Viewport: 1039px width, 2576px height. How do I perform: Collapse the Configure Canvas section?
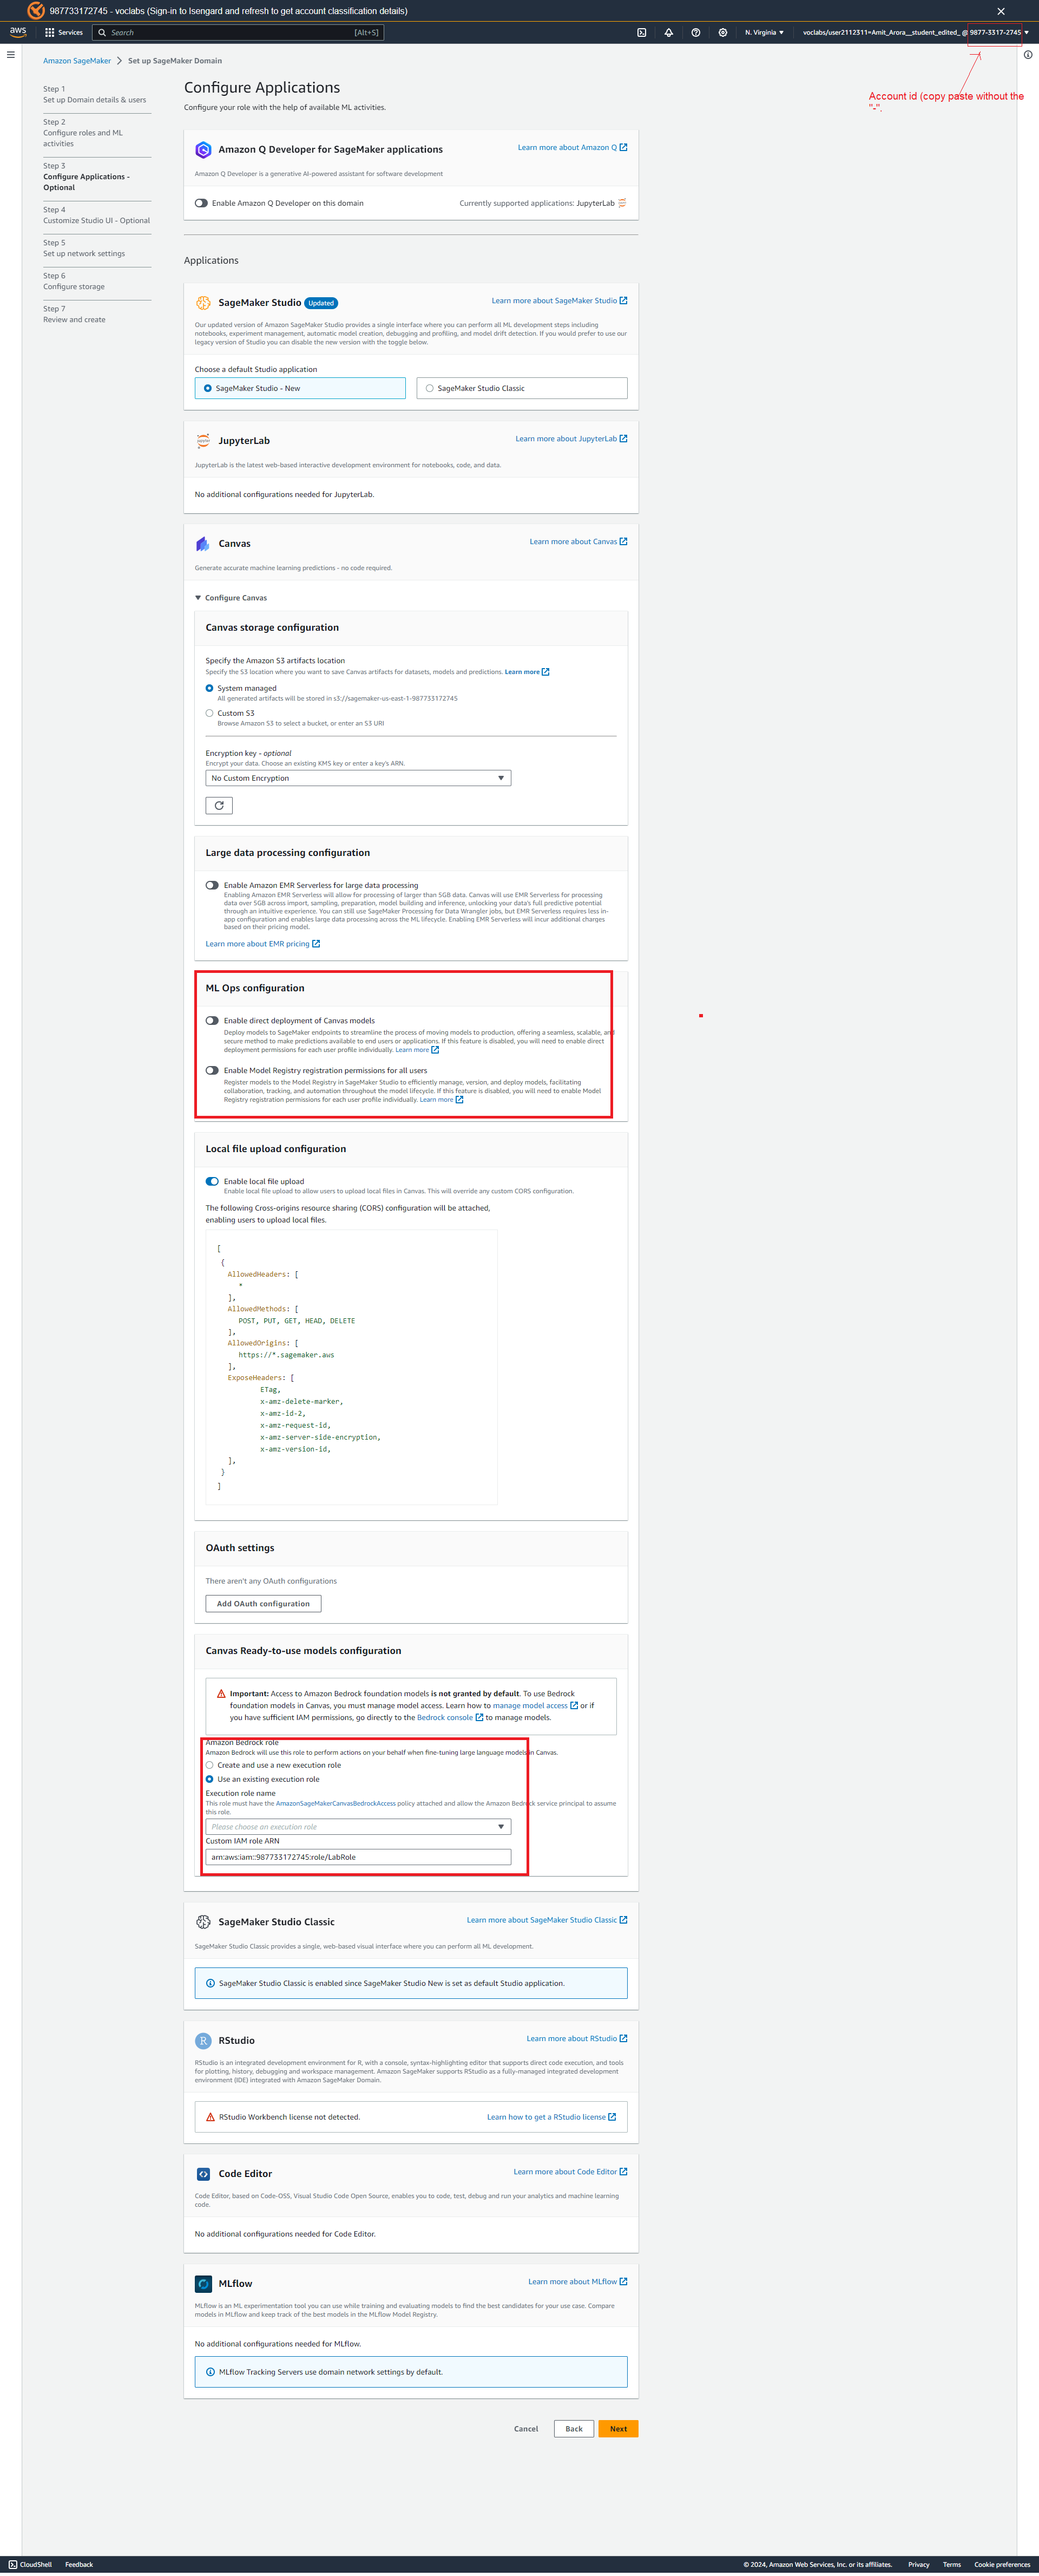tap(231, 597)
